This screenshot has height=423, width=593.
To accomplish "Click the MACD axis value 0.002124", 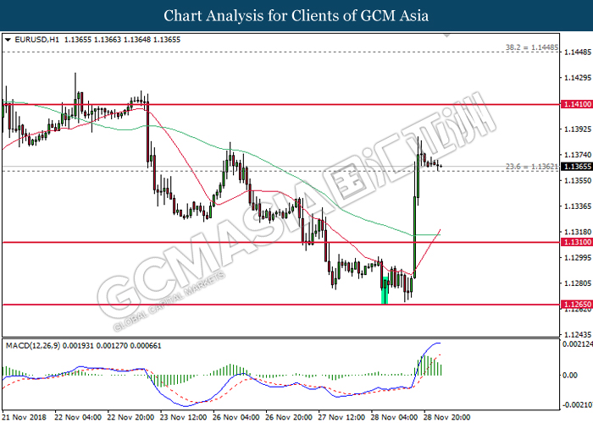I will (578, 344).
